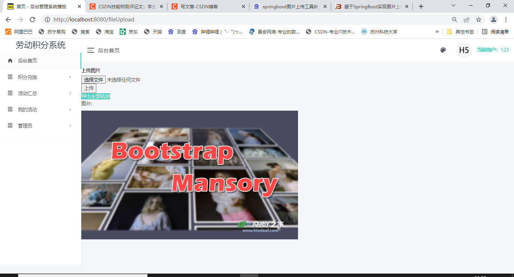Image resolution: width=514 pixels, height=277 pixels.
Task: Bookmark this page with star icon
Action: 479,20
